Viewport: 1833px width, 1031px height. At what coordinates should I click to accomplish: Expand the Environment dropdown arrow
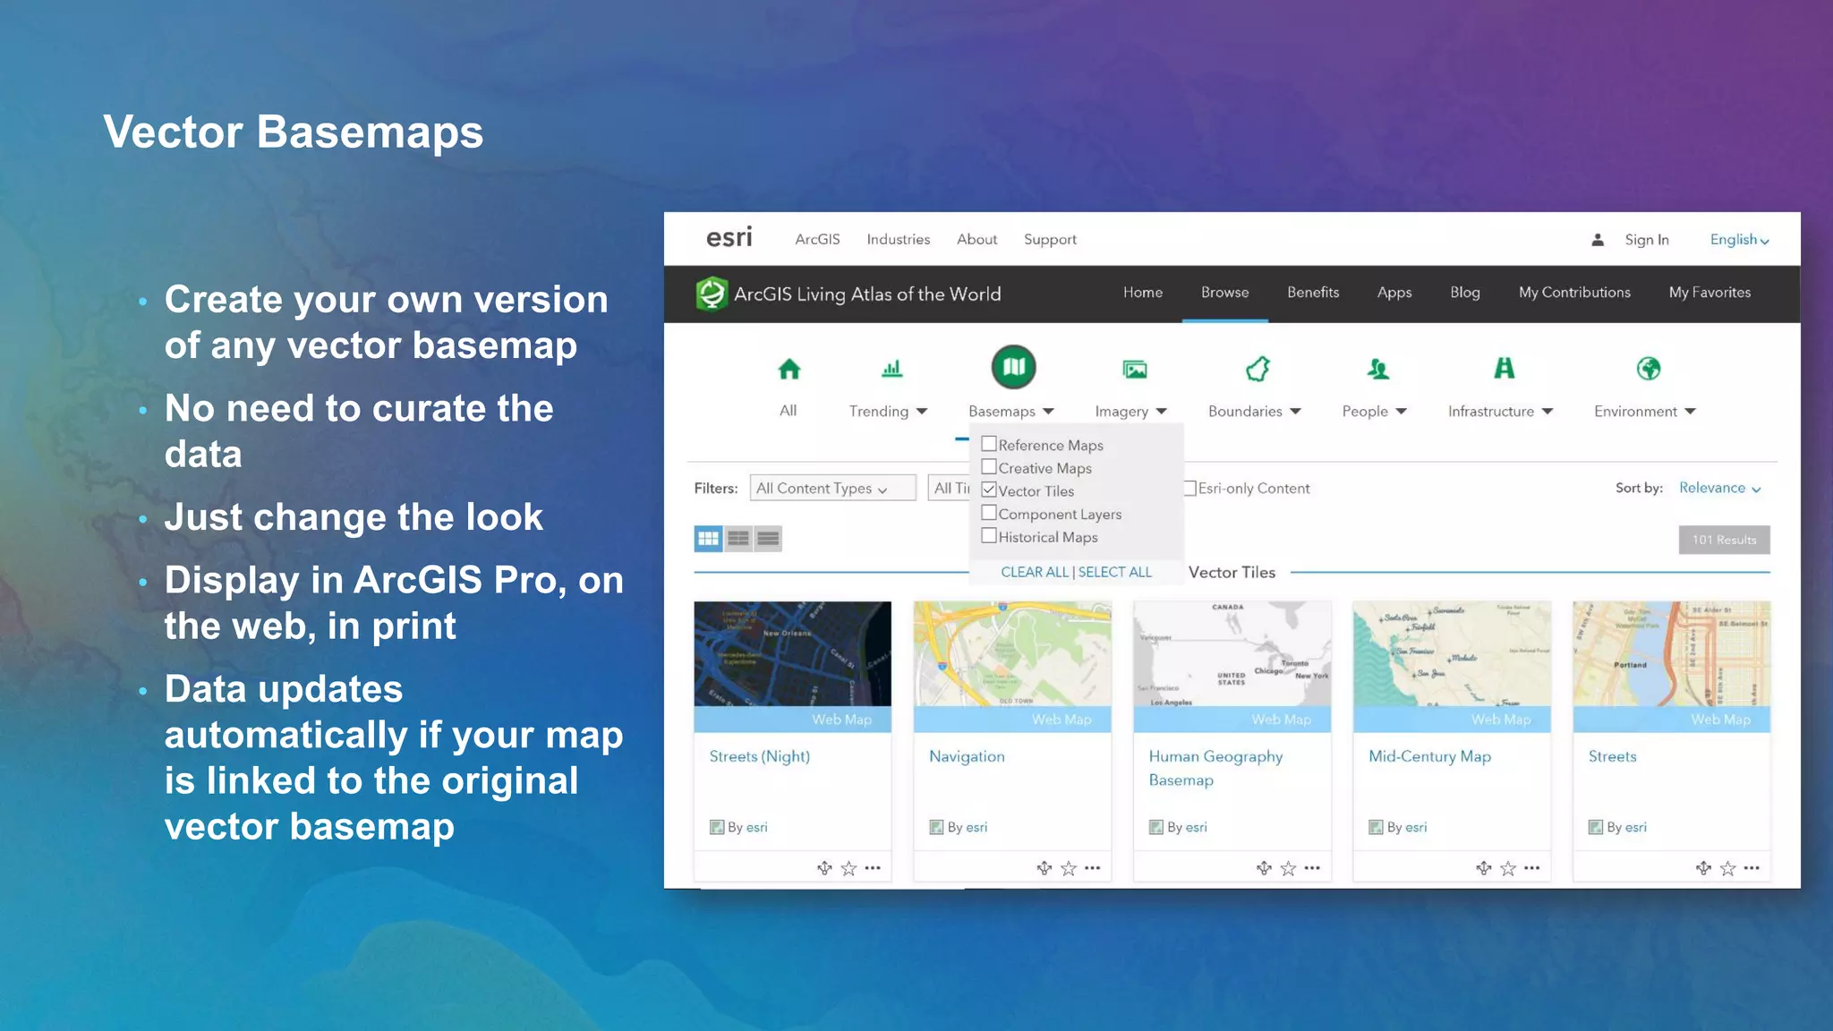[x=1690, y=412]
